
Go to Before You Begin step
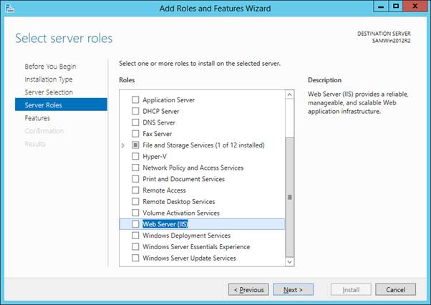pyautogui.click(x=50, y=67)
